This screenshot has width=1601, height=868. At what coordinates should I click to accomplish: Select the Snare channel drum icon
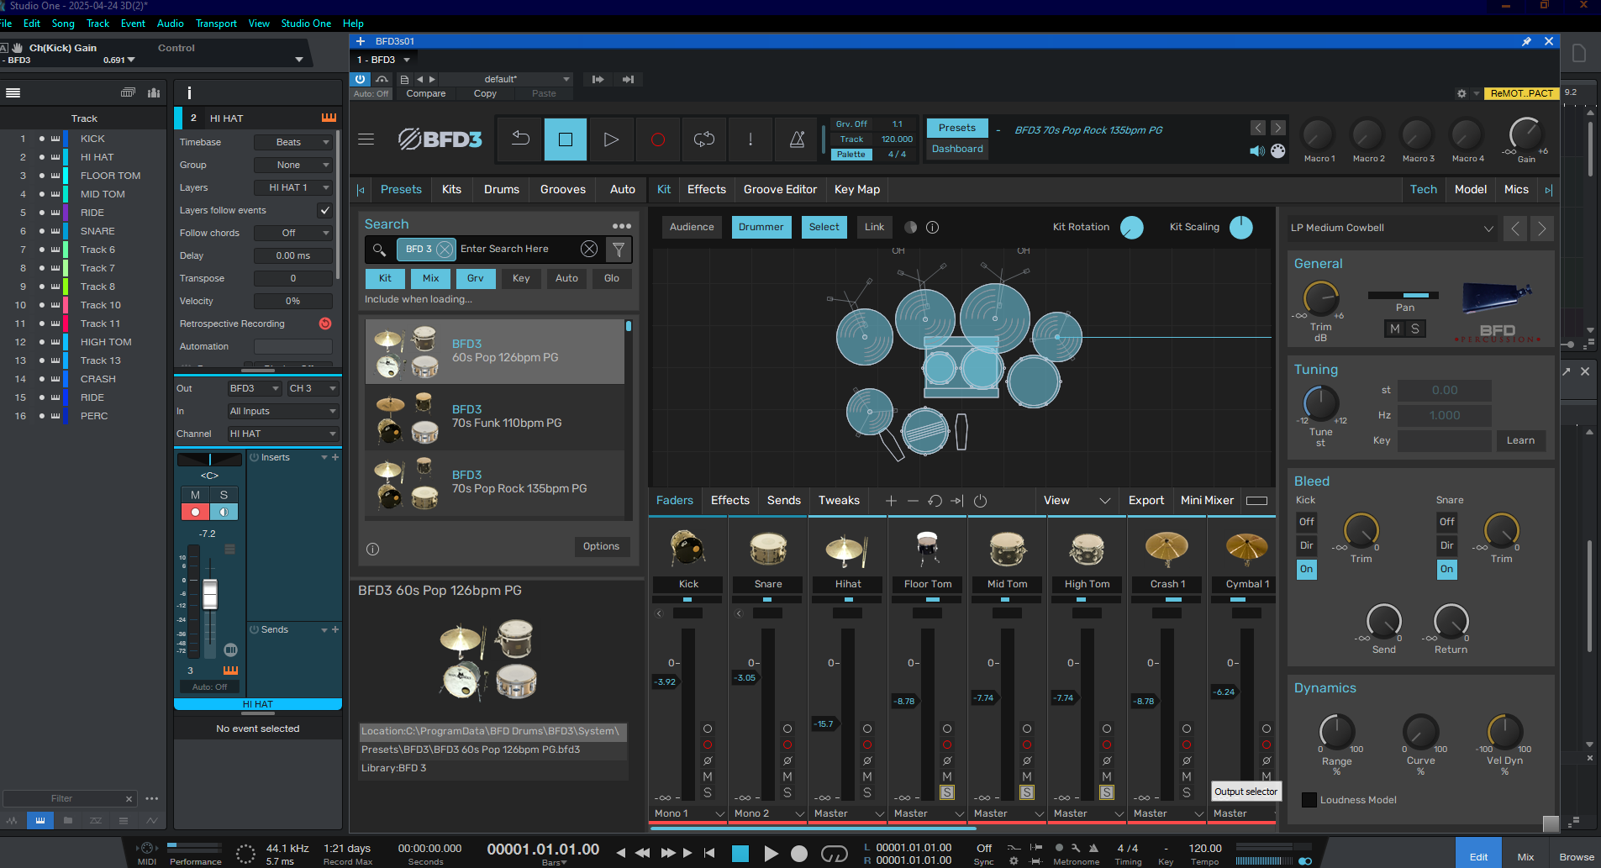tap(768, 548)
